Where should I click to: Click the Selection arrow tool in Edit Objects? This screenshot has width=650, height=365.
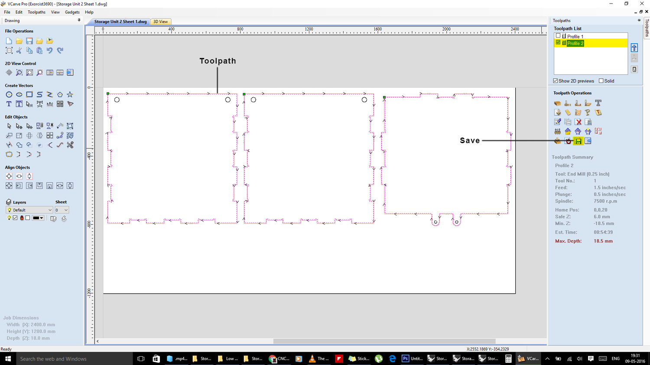(9, 126)
